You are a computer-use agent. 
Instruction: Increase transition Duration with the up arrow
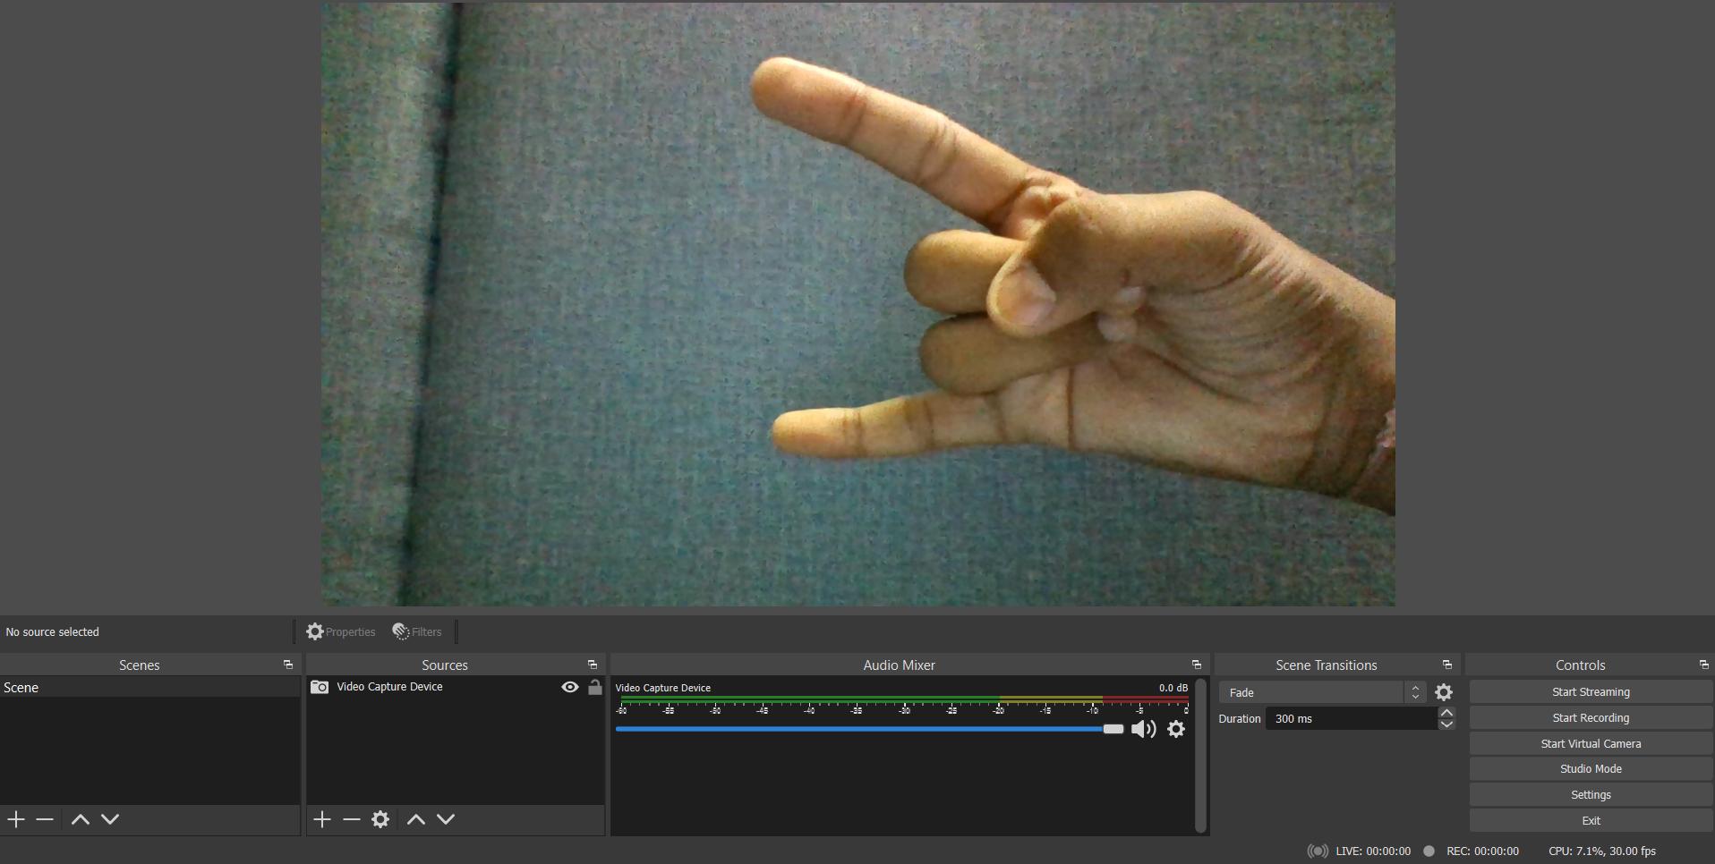[1446, 712]
